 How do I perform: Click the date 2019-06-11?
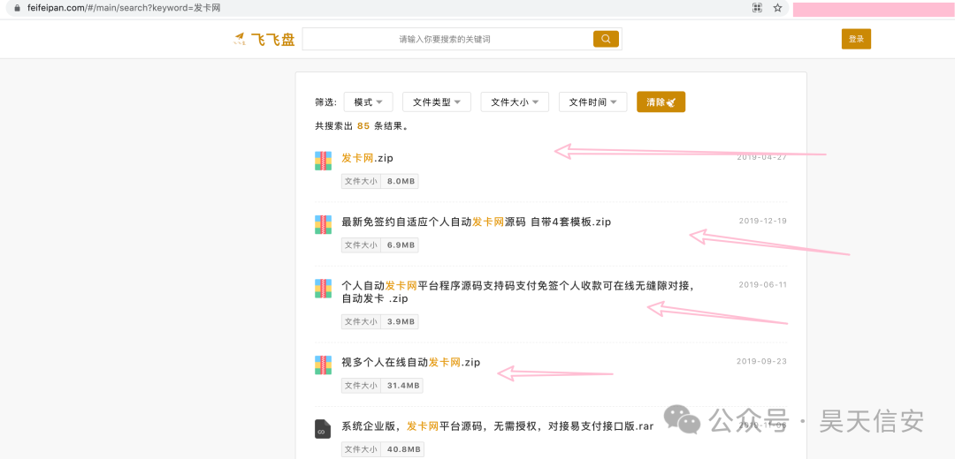click(762, 284)
